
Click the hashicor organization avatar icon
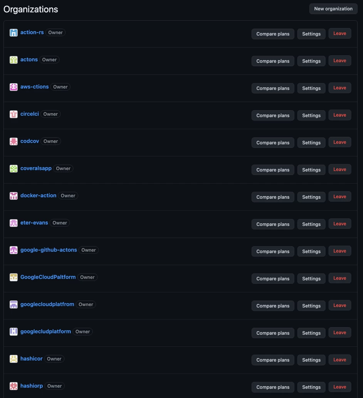13,359
